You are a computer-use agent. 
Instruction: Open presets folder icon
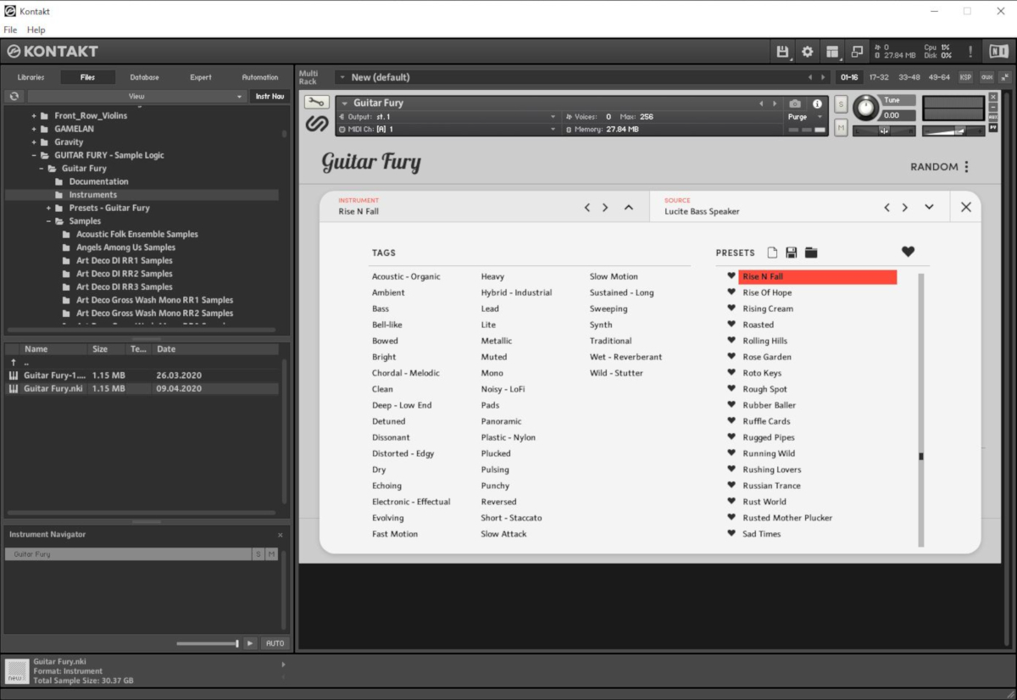[811, 253]
